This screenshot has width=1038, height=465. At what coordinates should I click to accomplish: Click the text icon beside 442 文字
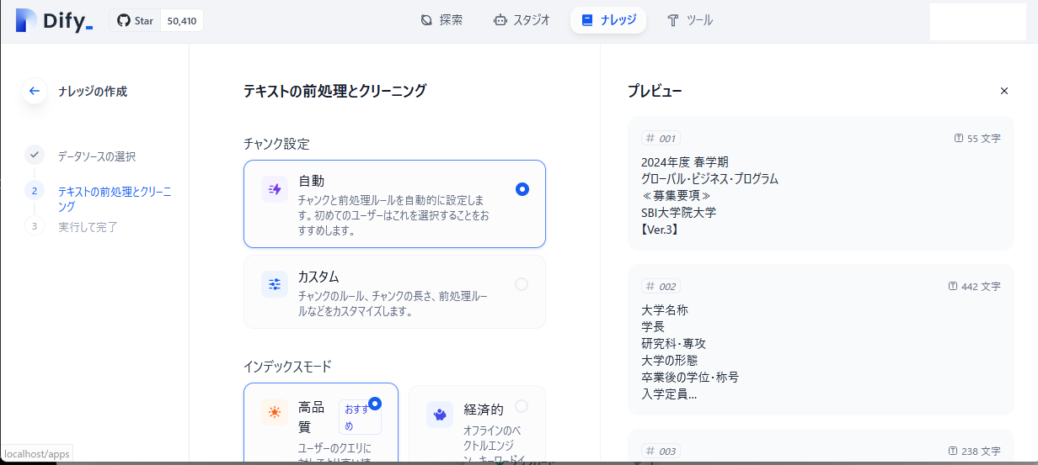coord(953,286)
